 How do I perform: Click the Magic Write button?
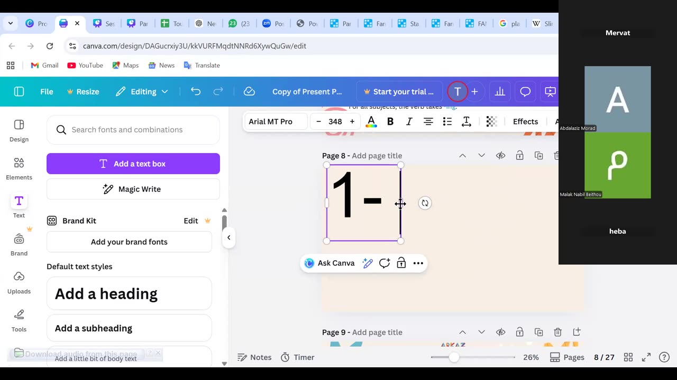[133, 189]
